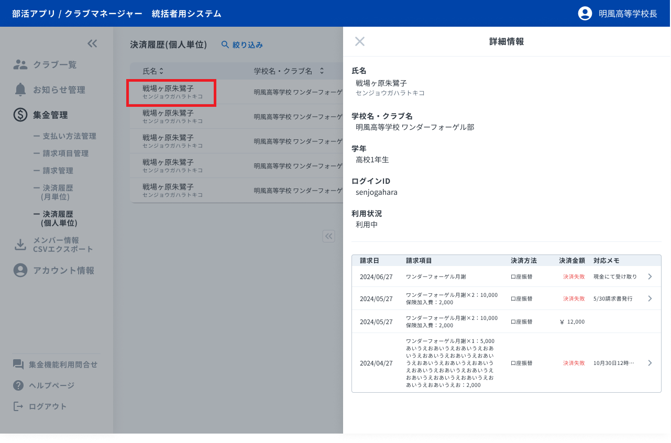This screenshot has height=443, width=671.
Task: Open アカウント情報 in the sidebar
Action: click(x=64, y=270)
